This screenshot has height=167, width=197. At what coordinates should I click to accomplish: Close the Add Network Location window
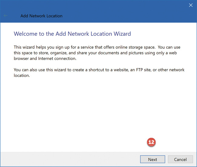191,5
